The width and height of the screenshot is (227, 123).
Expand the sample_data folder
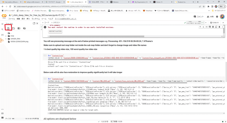point(6,39)
